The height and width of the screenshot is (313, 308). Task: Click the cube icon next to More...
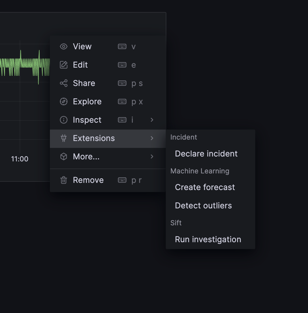coord(63,156)
